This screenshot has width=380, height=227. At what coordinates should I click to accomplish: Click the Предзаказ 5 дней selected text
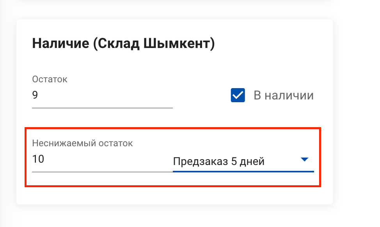point(218,161)
